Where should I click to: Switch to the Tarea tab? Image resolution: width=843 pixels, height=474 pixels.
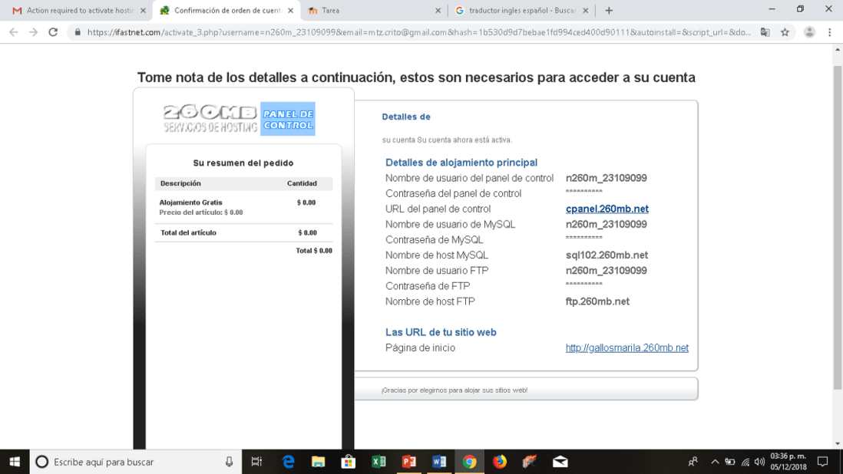point(345,11)
